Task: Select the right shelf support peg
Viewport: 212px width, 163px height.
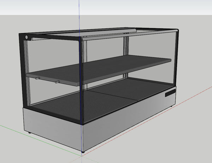Action: pyautogui.click(x=58, y=82)
